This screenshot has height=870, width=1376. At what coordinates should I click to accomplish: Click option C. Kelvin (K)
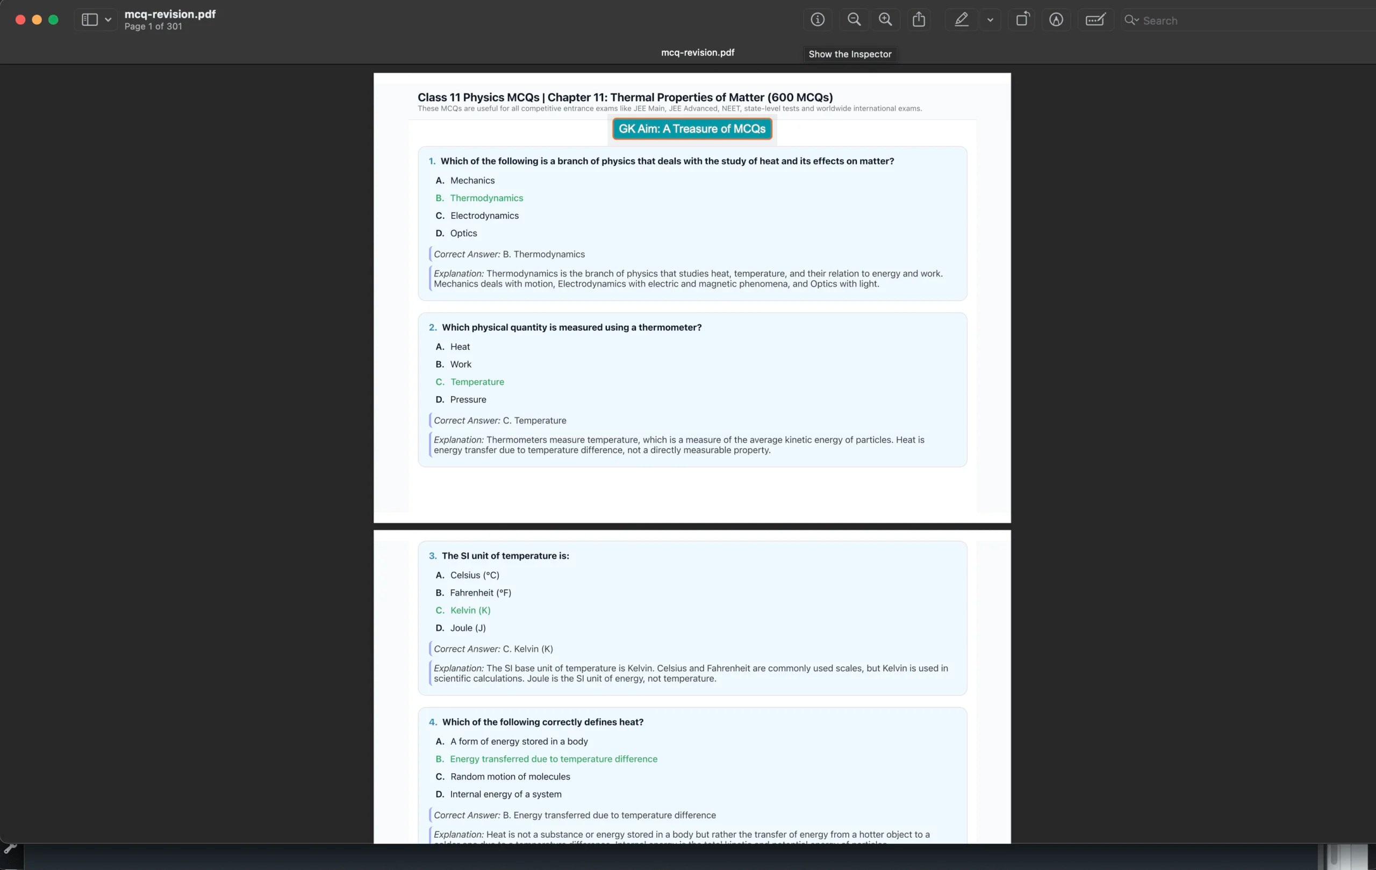point(470,610)
